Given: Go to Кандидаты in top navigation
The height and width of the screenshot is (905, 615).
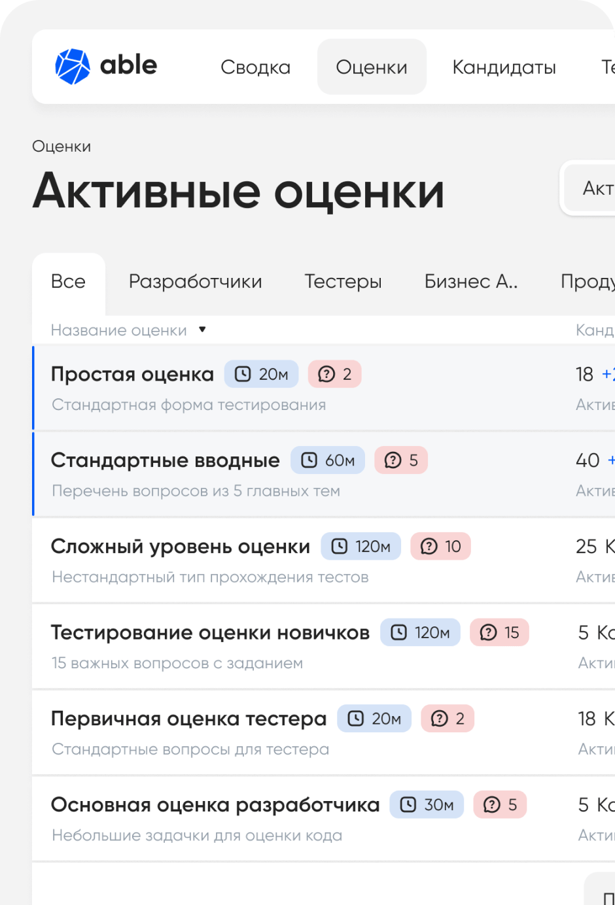Looking at the screenshot, I should (504, 67).
